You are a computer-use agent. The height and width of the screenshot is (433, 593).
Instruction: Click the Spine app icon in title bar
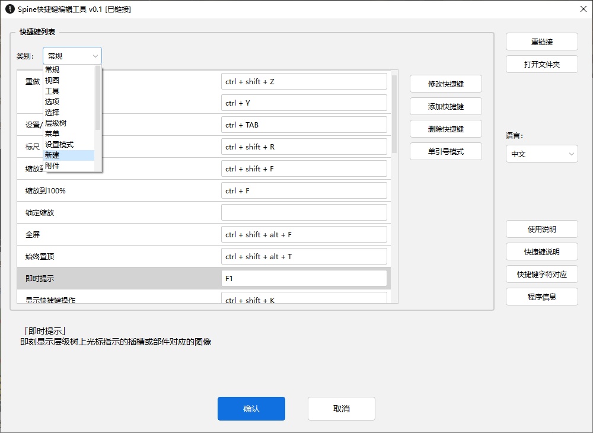click(8, 9)
